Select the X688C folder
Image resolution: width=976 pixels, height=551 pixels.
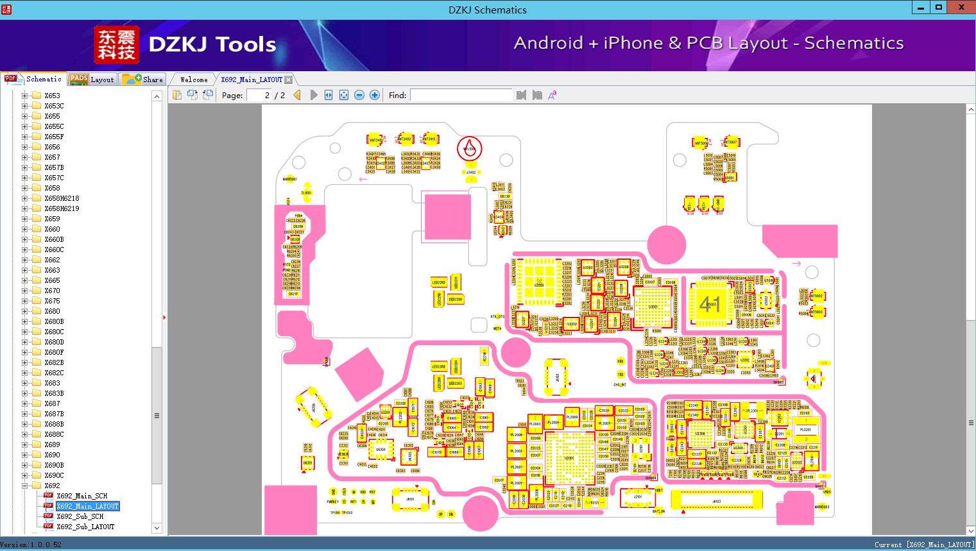click(54, 434)
